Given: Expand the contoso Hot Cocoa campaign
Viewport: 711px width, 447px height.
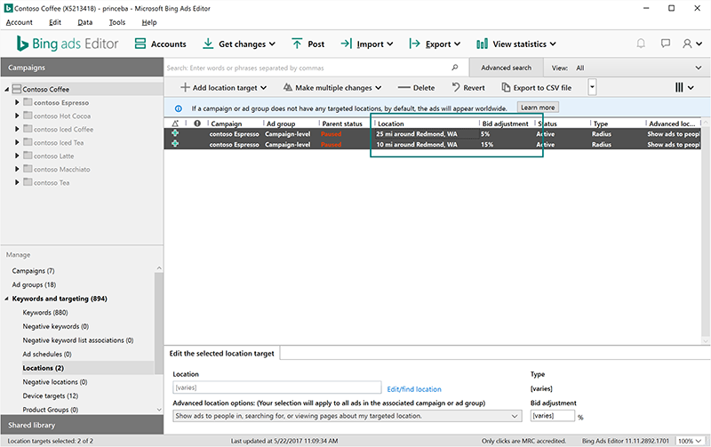Looking at the screenshot, I should point(17,116).
